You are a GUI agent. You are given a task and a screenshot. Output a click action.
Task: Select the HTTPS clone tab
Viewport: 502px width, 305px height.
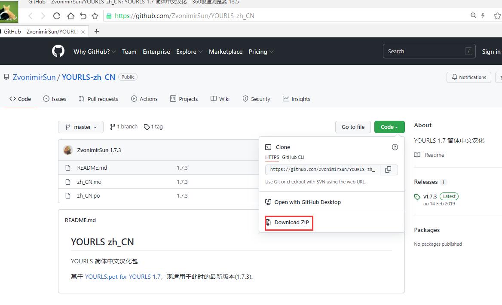point(272,157)
